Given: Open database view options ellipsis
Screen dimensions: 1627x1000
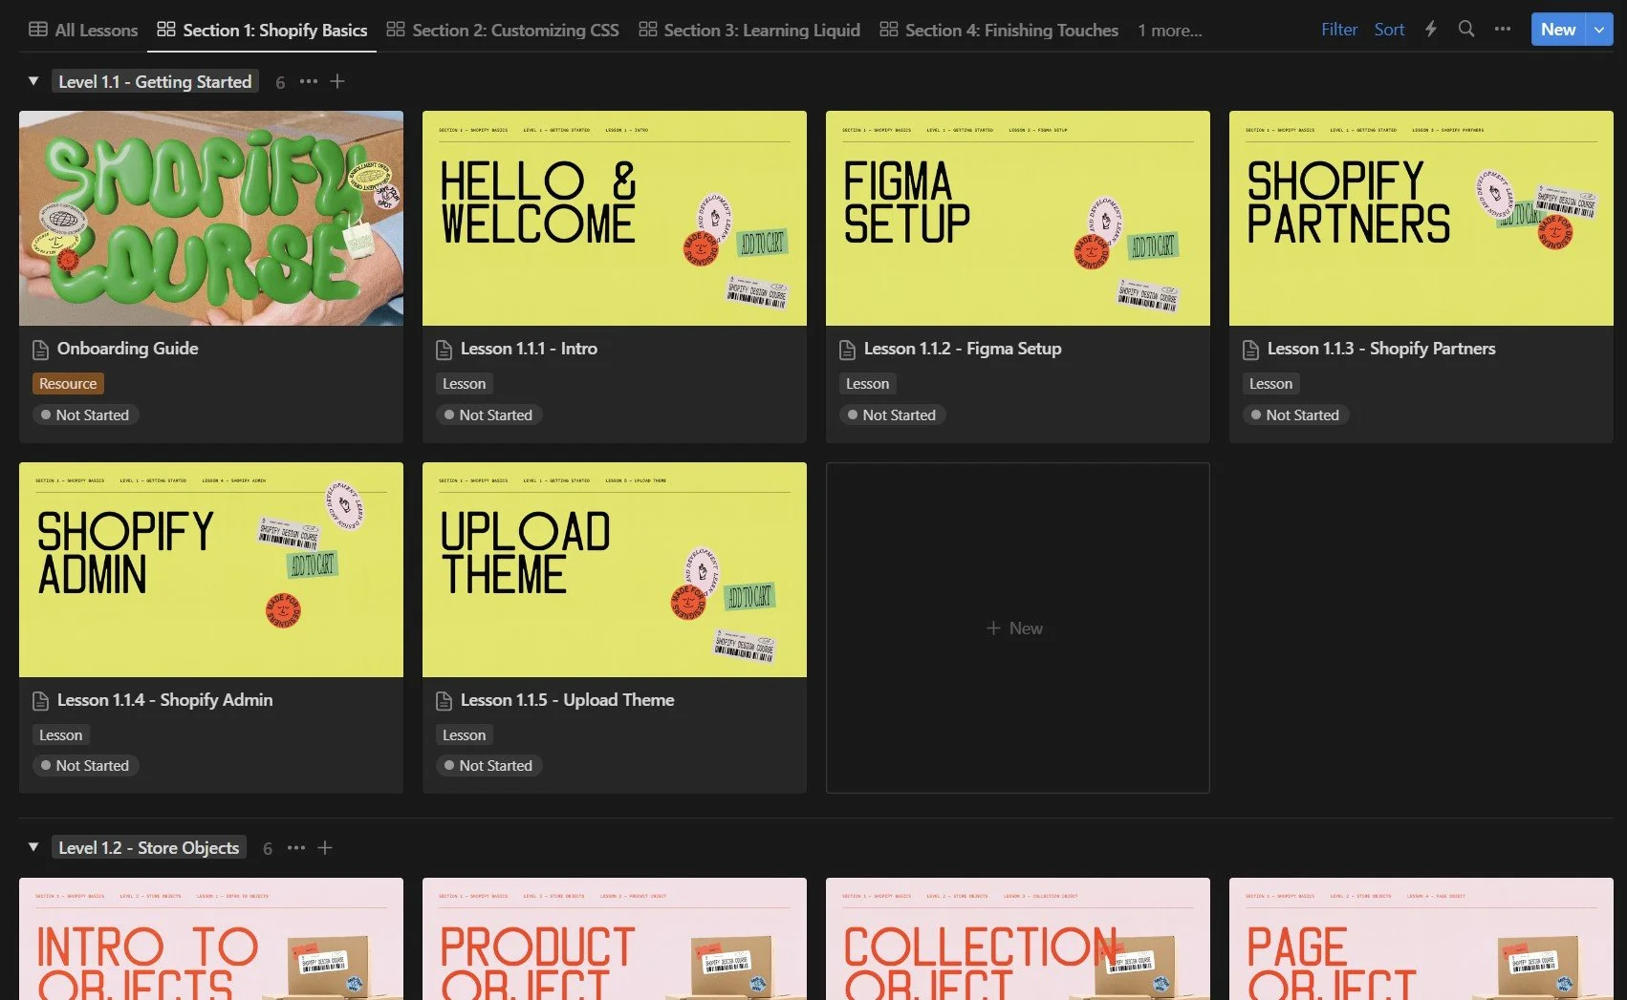Looking at the screenshot, I should (1503, 29).
